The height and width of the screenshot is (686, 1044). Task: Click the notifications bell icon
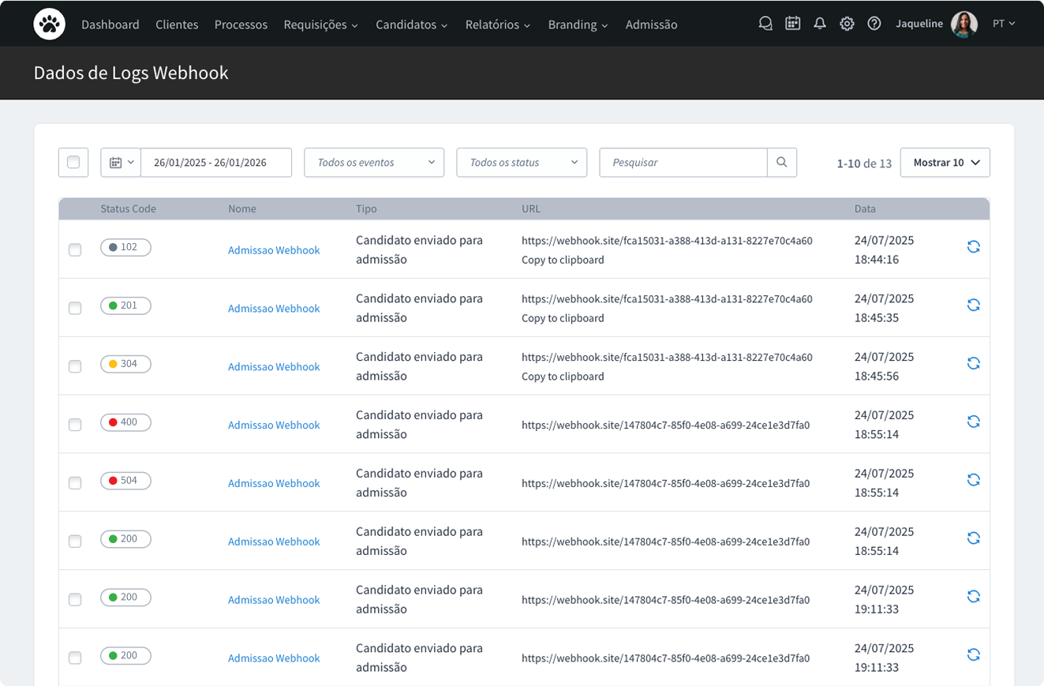[x=820, y=24]
